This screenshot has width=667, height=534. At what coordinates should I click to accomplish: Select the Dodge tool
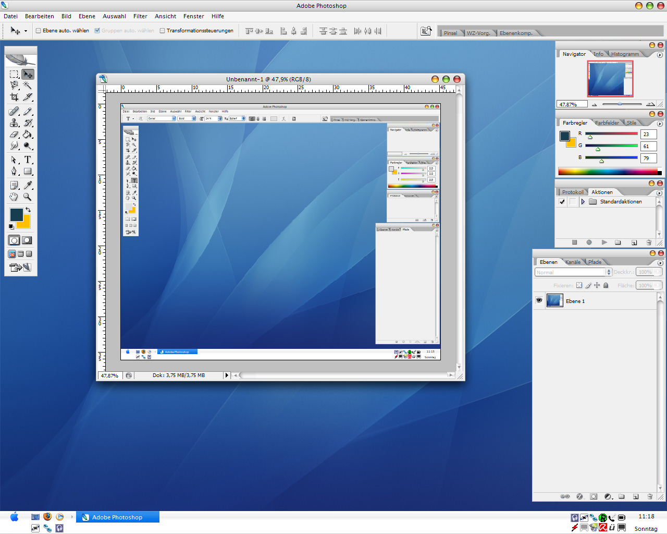[28, 145]
